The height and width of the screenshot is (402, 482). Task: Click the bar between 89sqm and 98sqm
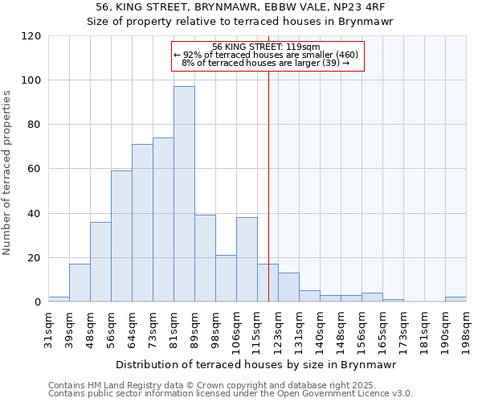(205, 258)
